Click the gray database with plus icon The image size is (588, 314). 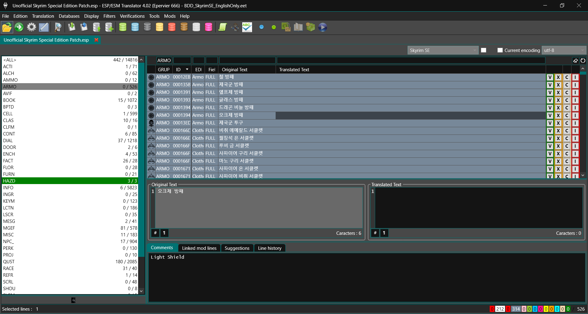tap(109, 27)
